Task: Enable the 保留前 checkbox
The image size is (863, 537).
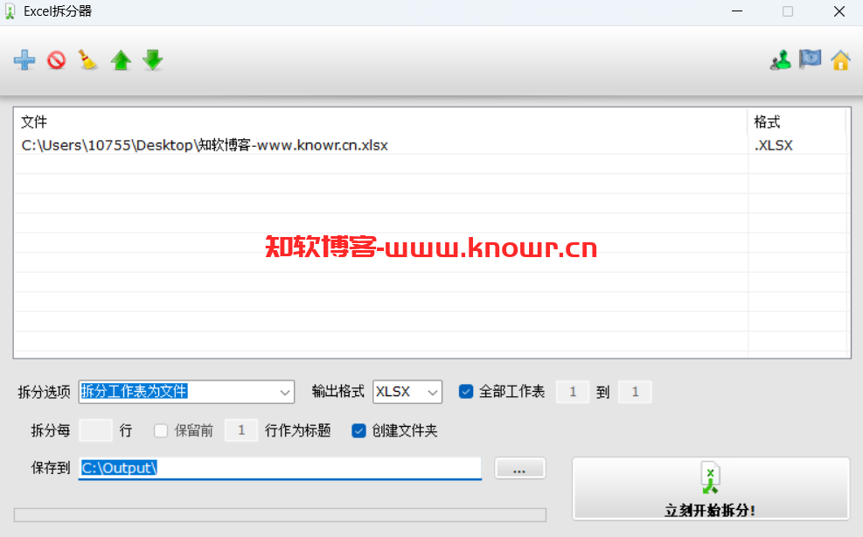Action: (161, 430)
